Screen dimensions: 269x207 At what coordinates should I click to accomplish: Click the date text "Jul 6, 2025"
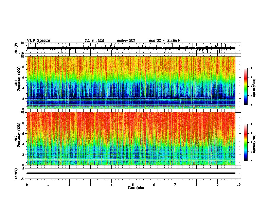[95, 41]
